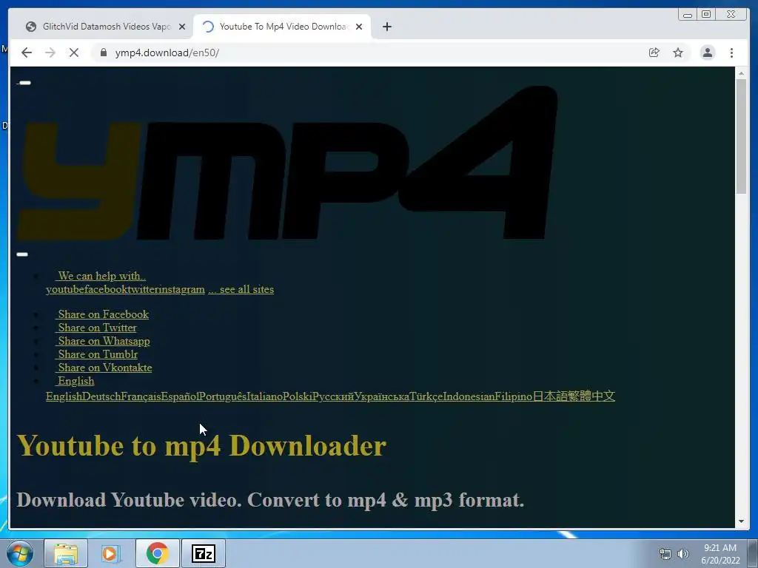Close the GlitchVid Datamosh Videos tab
758x568 pixels.
182,27
